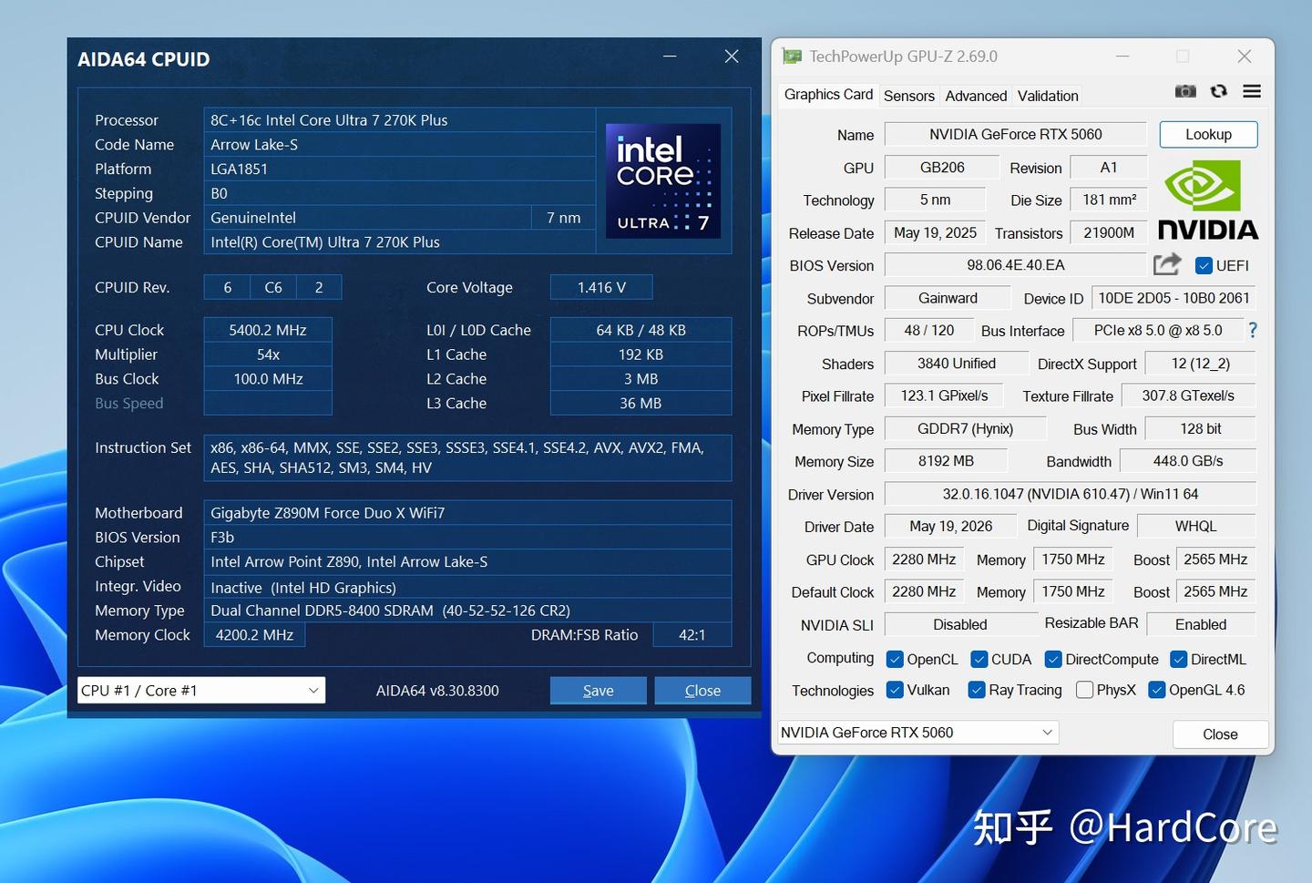Click the Close button in AIDA64 CPUID
This screenshot has width=1312, height=883.
point(702,691)
